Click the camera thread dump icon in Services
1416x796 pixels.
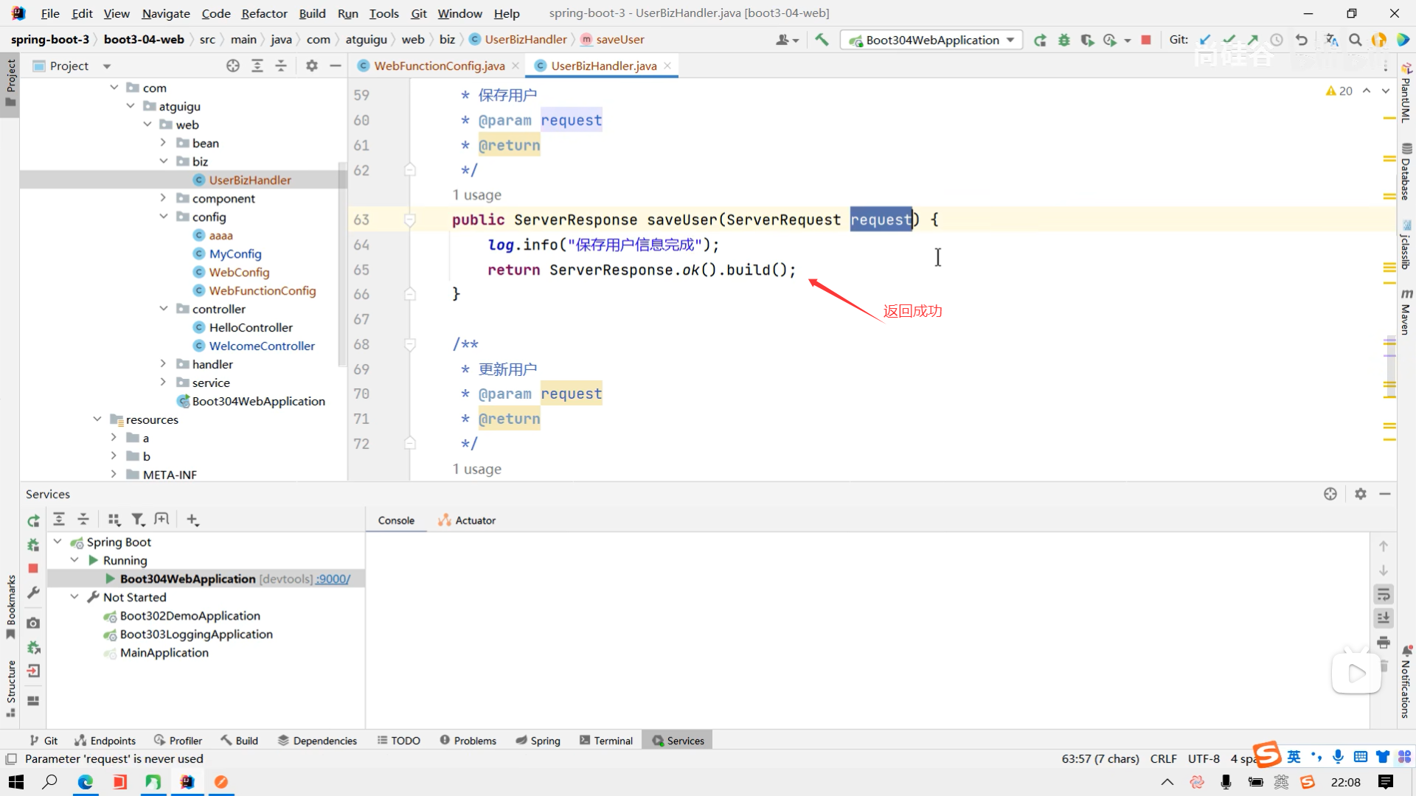pos(33,623)
